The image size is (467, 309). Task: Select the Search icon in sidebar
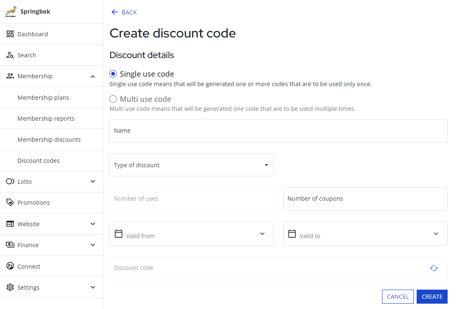pos(9,55)
